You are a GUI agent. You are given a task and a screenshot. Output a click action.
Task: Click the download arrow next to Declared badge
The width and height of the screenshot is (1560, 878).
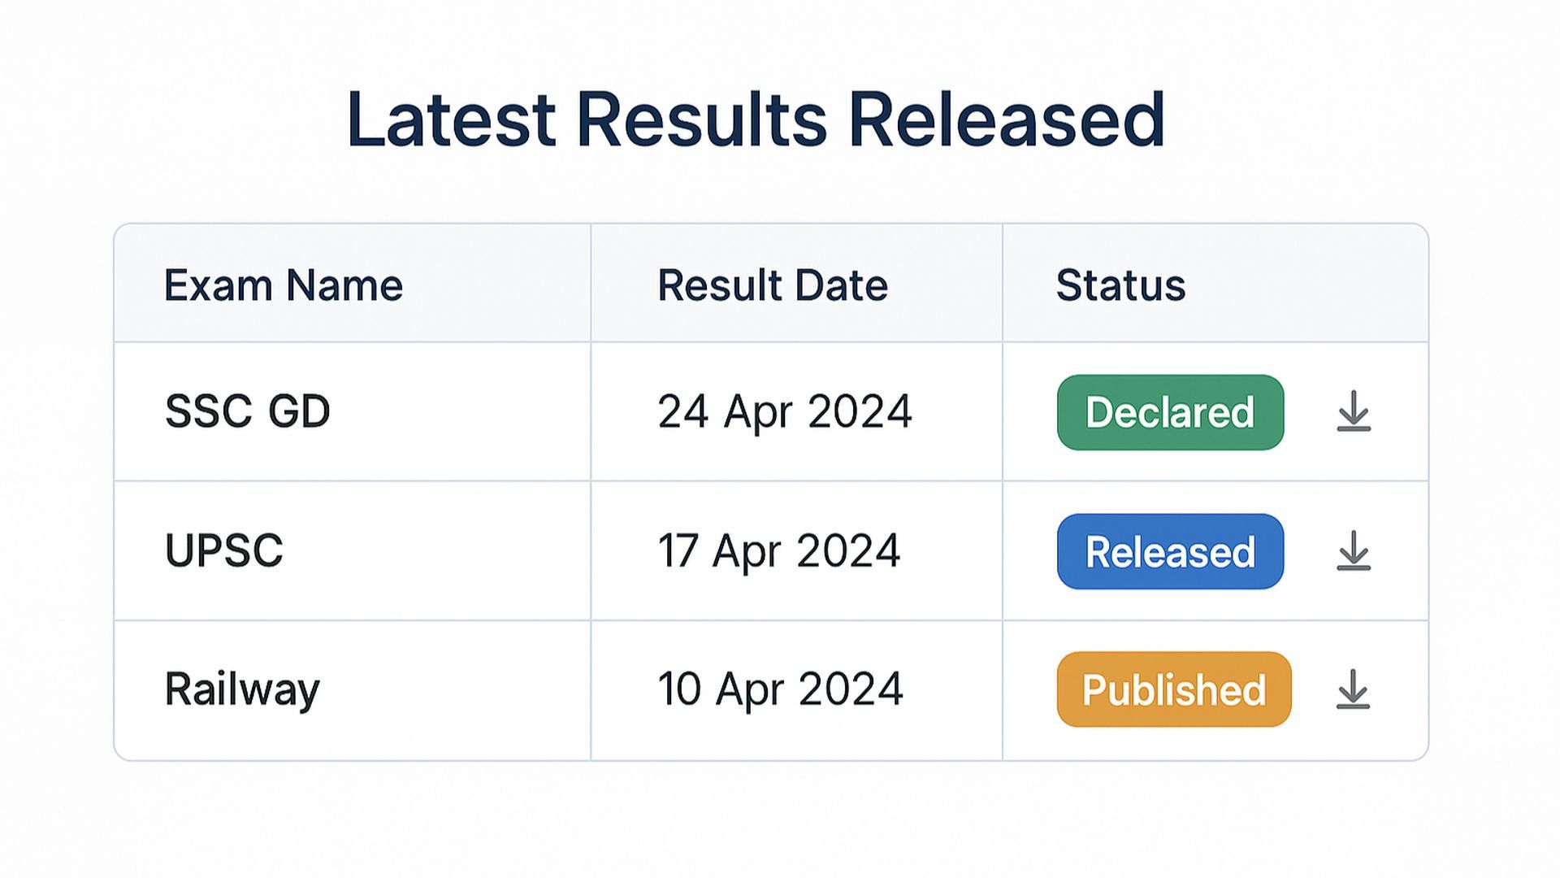[1353, 413]
